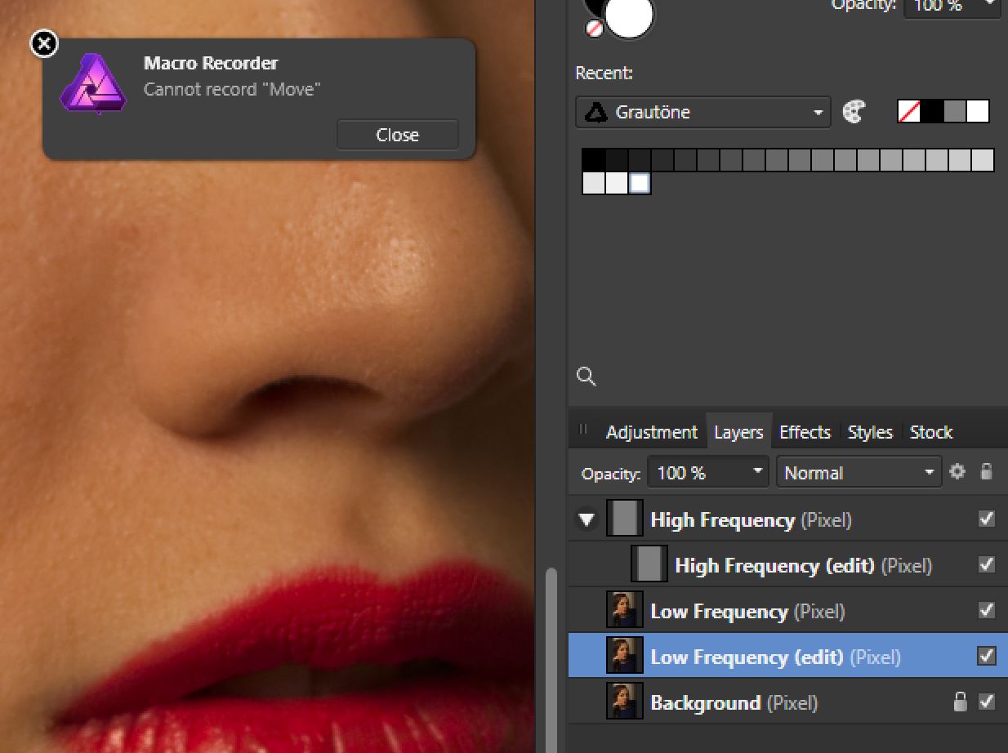Go to the Styles tab

870,432
